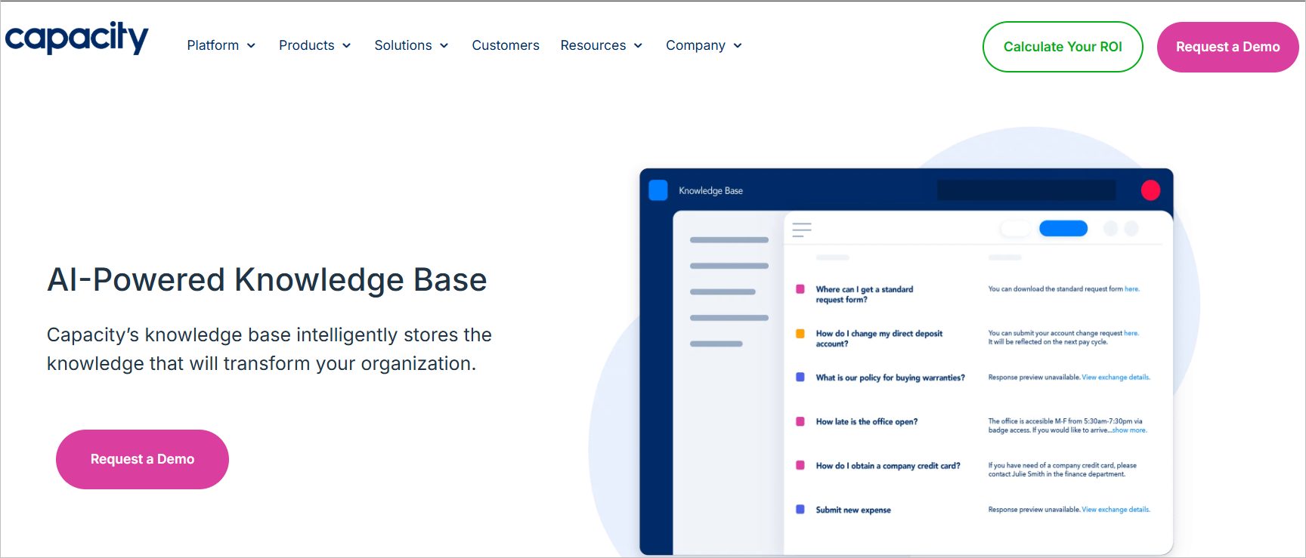Click the AI-Powered Knowledge Base headline
The image size is (1306, 558).
pos(267,280)
